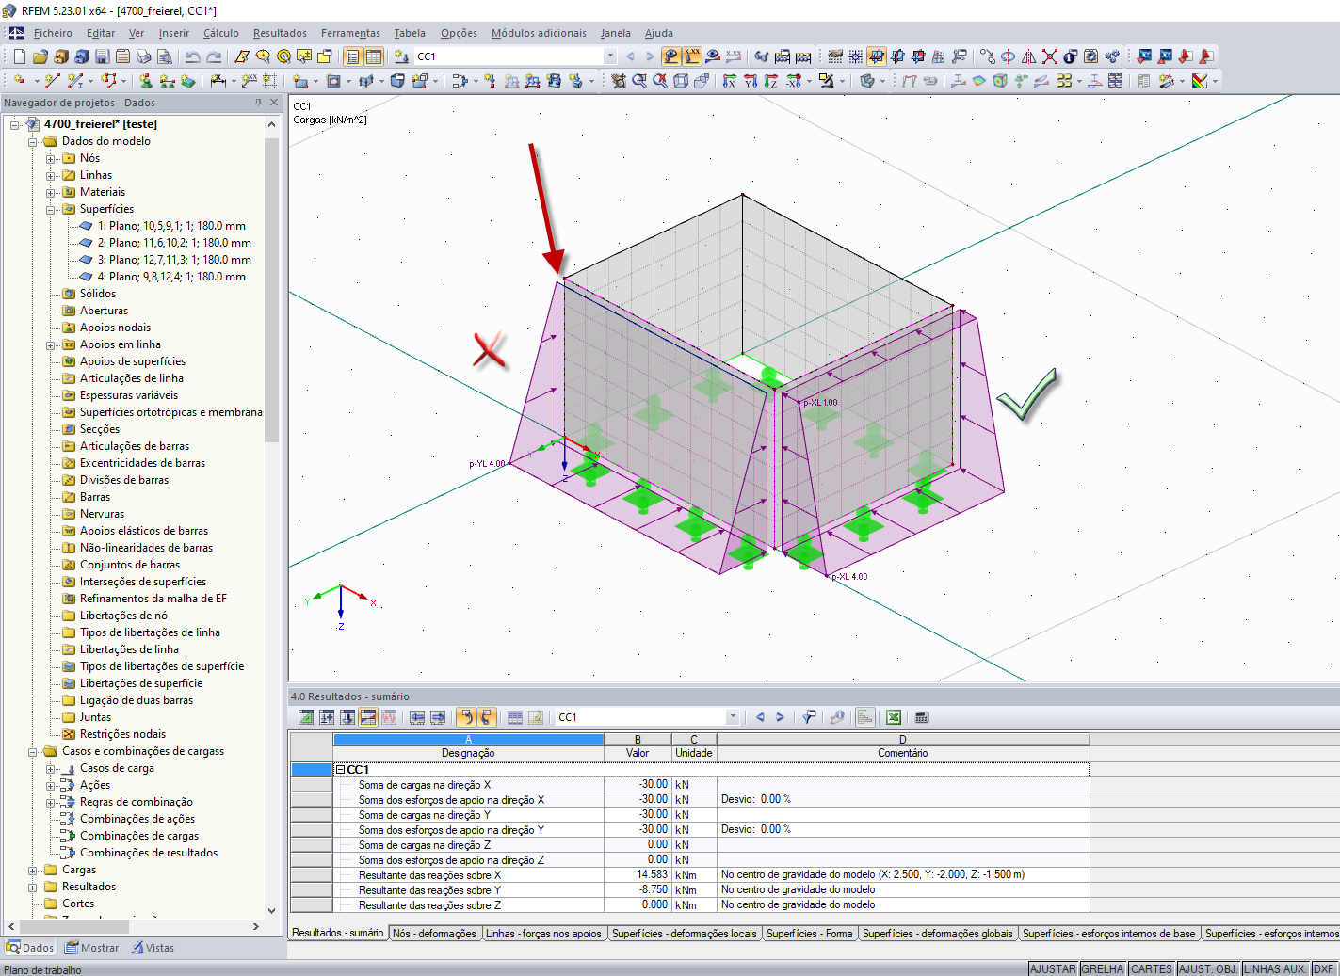
Task: Click the CARTES status bar button
Action: pos(1152,968)
